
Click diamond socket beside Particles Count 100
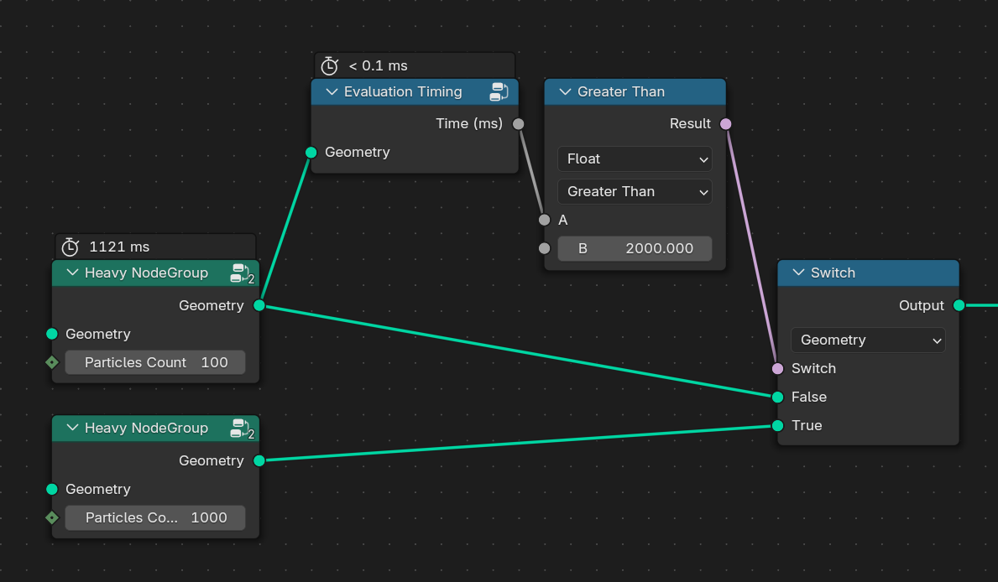(52, 362)
